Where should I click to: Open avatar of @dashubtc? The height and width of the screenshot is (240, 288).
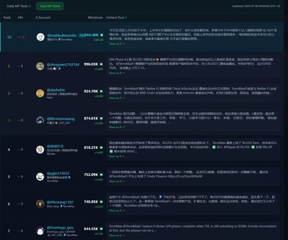click(x=40, y=93)
